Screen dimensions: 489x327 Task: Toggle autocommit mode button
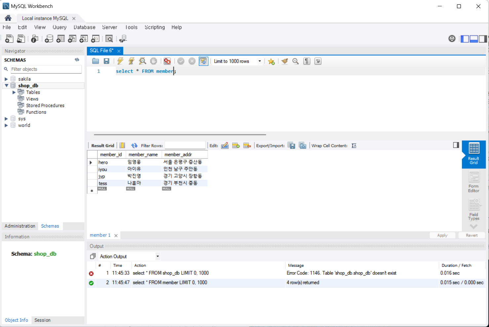tap(204, 61)
